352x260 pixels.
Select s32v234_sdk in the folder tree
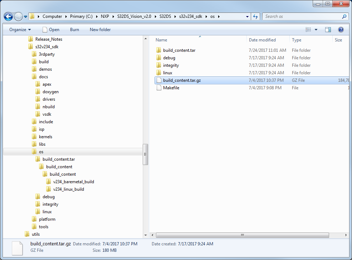pyautogui.click(x=47, y=47)
